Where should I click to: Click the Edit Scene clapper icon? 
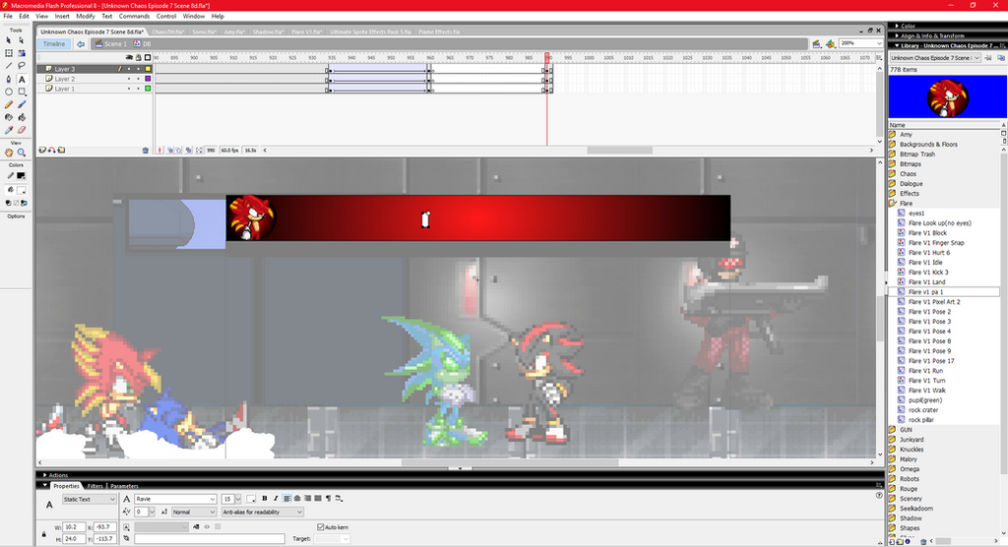pos(816,43)
